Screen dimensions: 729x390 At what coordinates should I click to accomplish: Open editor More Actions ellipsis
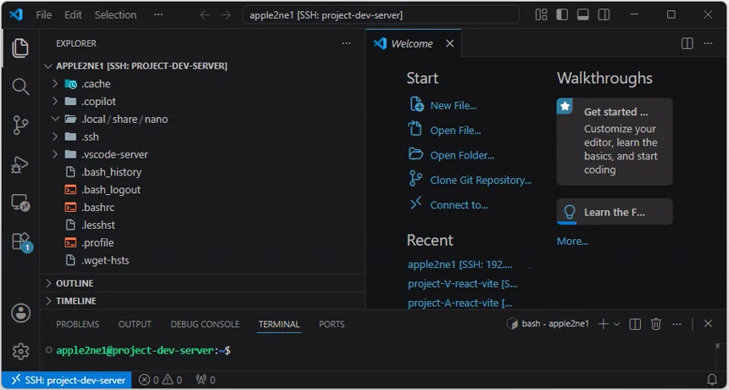(708, 43)
